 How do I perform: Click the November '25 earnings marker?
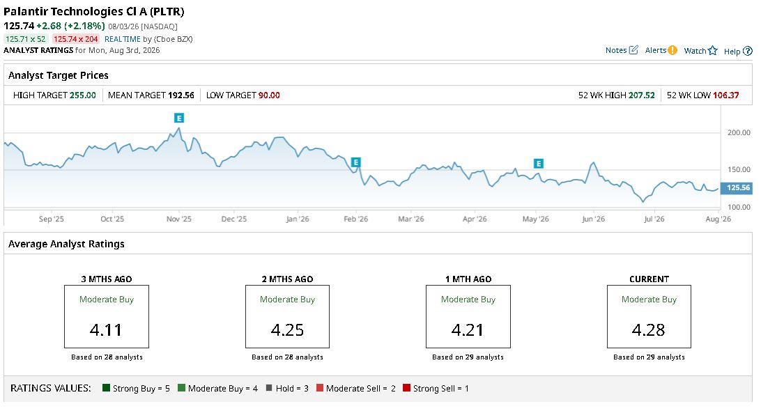pos(179,118)
